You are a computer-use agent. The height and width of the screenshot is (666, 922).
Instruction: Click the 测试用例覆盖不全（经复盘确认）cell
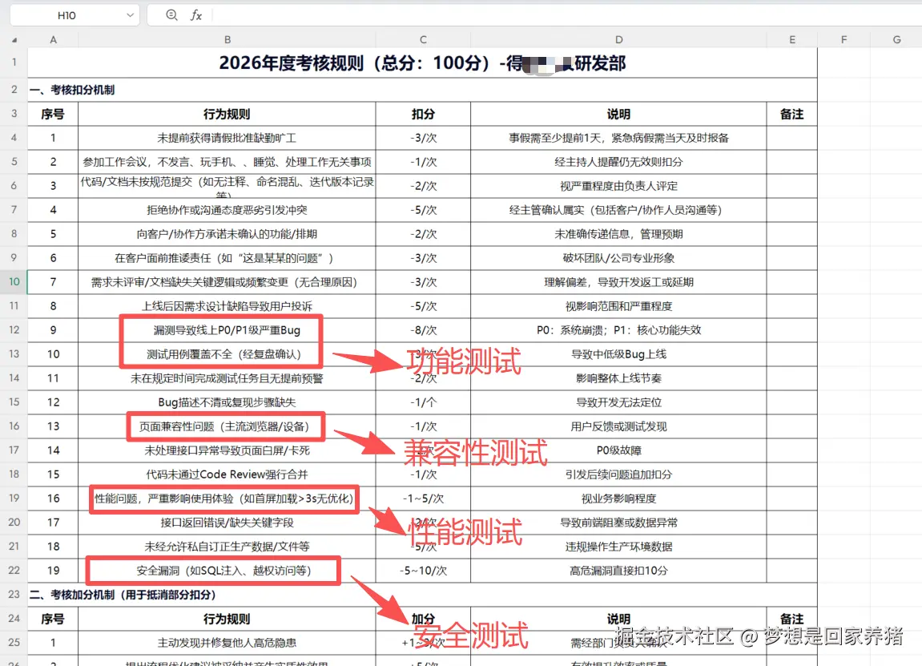[227, 354]
